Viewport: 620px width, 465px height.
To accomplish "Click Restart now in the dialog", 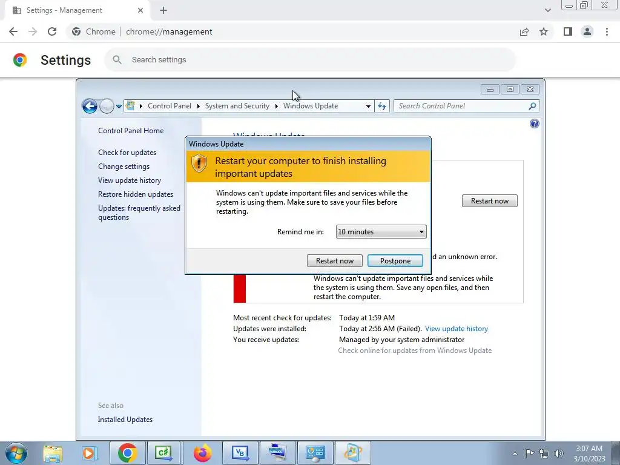I will point(334,260).
